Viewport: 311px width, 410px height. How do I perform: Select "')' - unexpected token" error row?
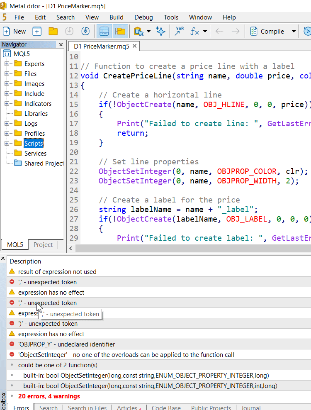[x=159, y=323]
